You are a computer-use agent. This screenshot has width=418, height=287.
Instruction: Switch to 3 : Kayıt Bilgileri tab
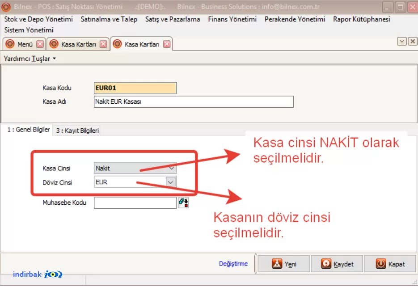click(77, 131)
